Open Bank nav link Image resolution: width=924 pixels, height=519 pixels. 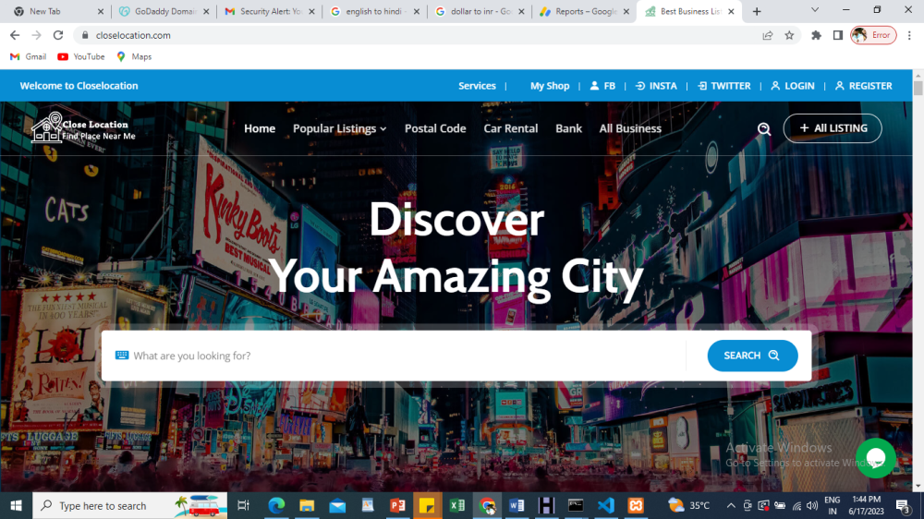(568, 128)
